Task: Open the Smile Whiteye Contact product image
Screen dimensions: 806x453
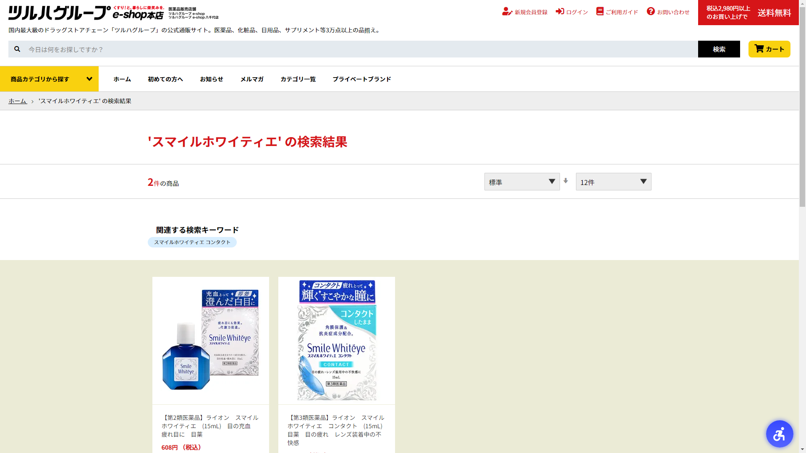Action: pyautogui.click(x=336, y=340)
